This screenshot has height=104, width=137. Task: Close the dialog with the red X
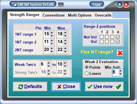tap(126, 5)
